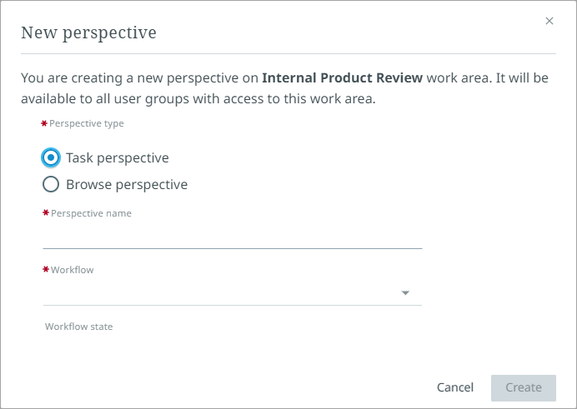Screen dimensions: 577x409
Task: Click the 'Workflow' field label
Action: (x=73, y=270)
